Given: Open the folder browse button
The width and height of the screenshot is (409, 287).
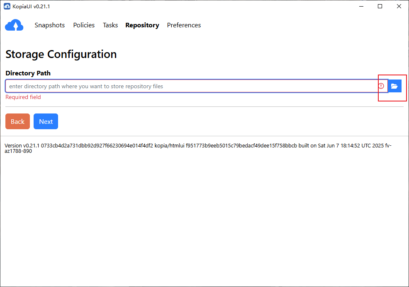Looking at the screenshot, I should (x=394, y=86).
